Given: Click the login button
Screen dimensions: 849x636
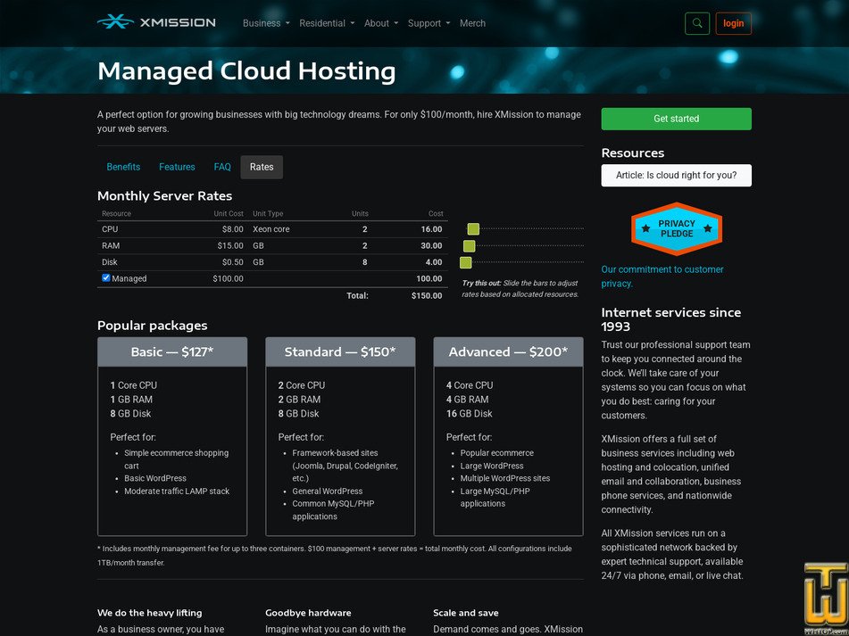Looking at the screenshot, I should click(x=733, y=23).
